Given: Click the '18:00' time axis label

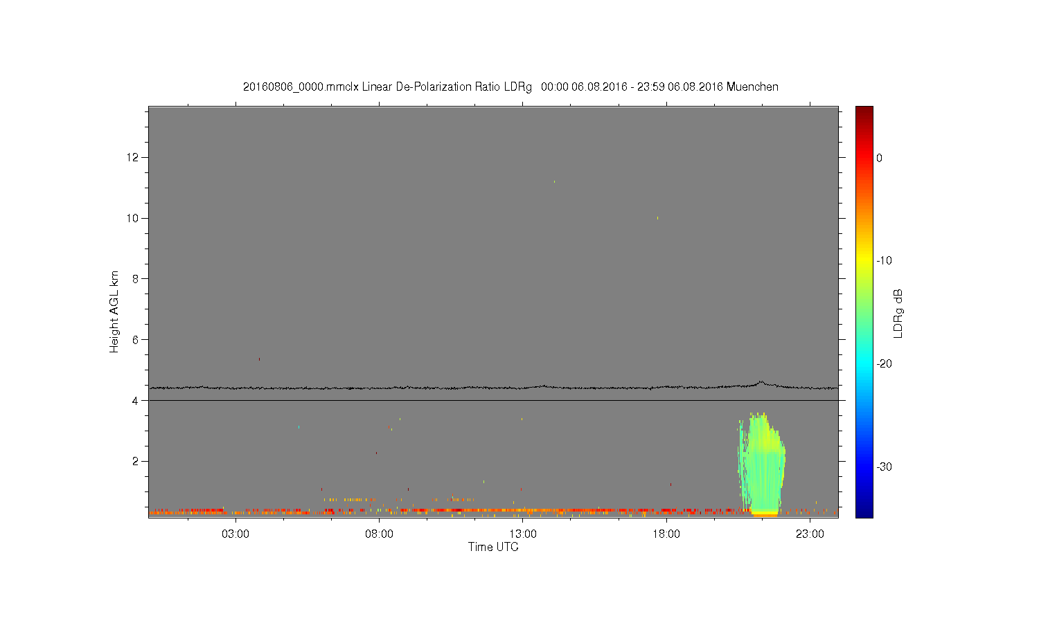Looking at the screenshot, I should click(666, 534).
